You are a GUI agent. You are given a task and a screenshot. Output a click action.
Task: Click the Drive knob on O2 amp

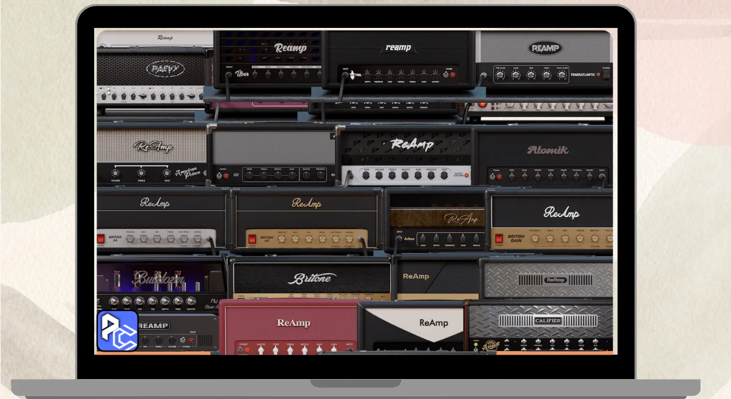[250, 175]
